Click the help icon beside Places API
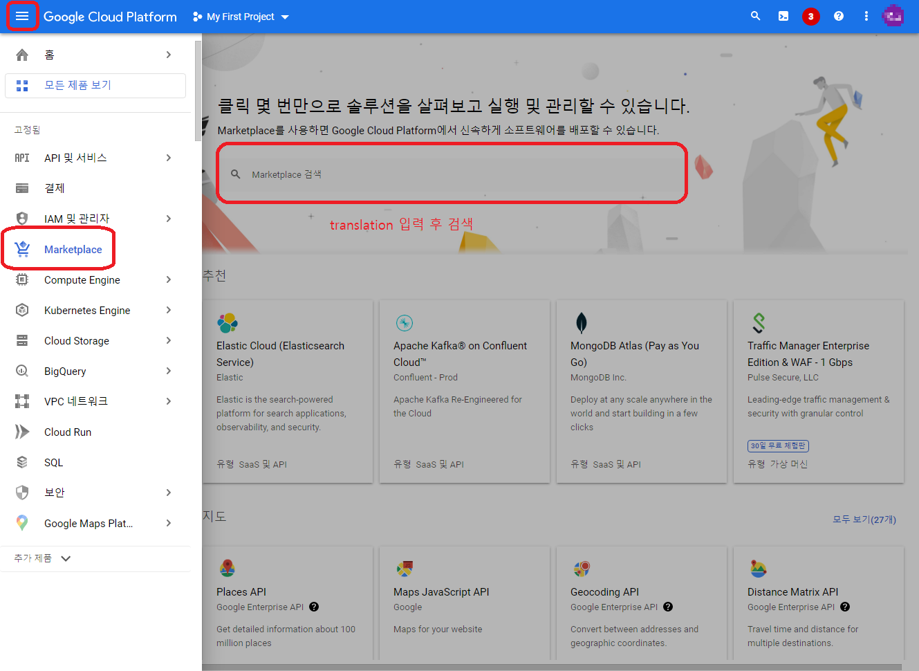 coord(314,607)
